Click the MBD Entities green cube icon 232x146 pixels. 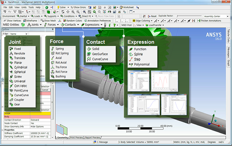click(x=23, y=25)
